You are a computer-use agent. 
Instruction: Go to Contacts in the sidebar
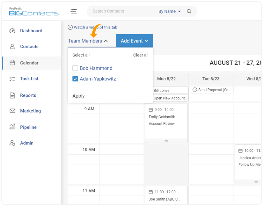coord(29,47)
